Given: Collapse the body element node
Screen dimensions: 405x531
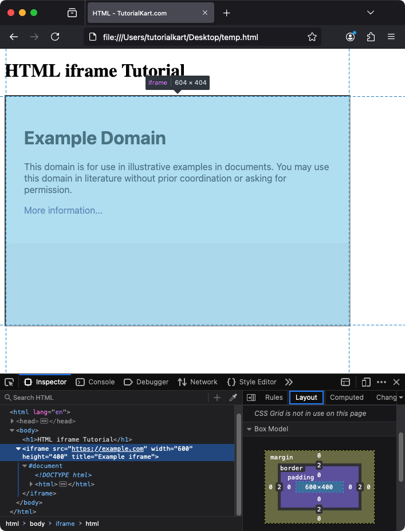Looking at the screenshot, I should tap(12, 430).
